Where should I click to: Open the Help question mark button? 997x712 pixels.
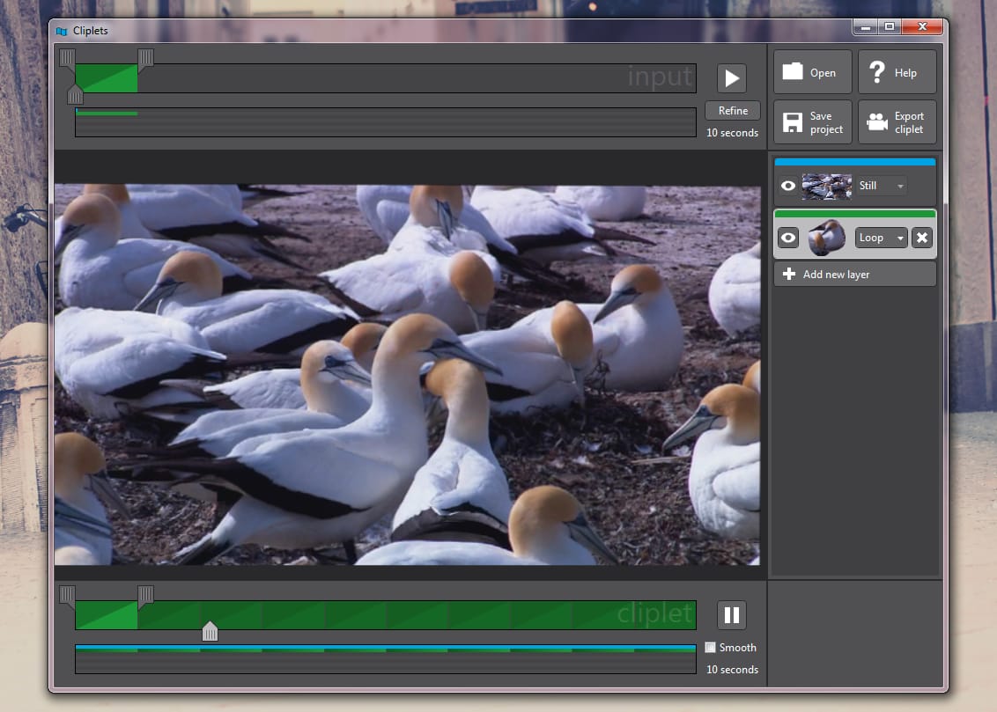tap(897, 72)
